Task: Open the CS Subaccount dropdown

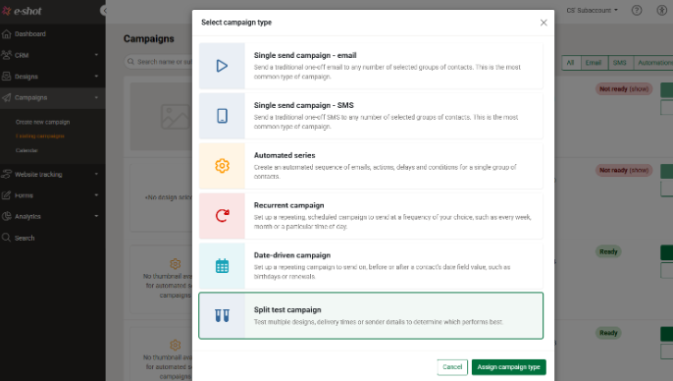Action: tap(592, 10)
